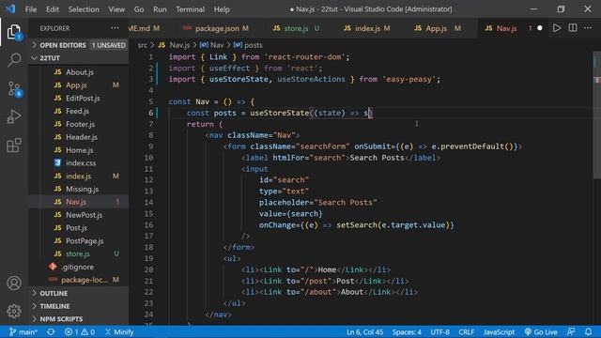Click Ln 6, Col 45 cursor position
The height and width of the screenshot is (338, 601).
pos(364,331)
